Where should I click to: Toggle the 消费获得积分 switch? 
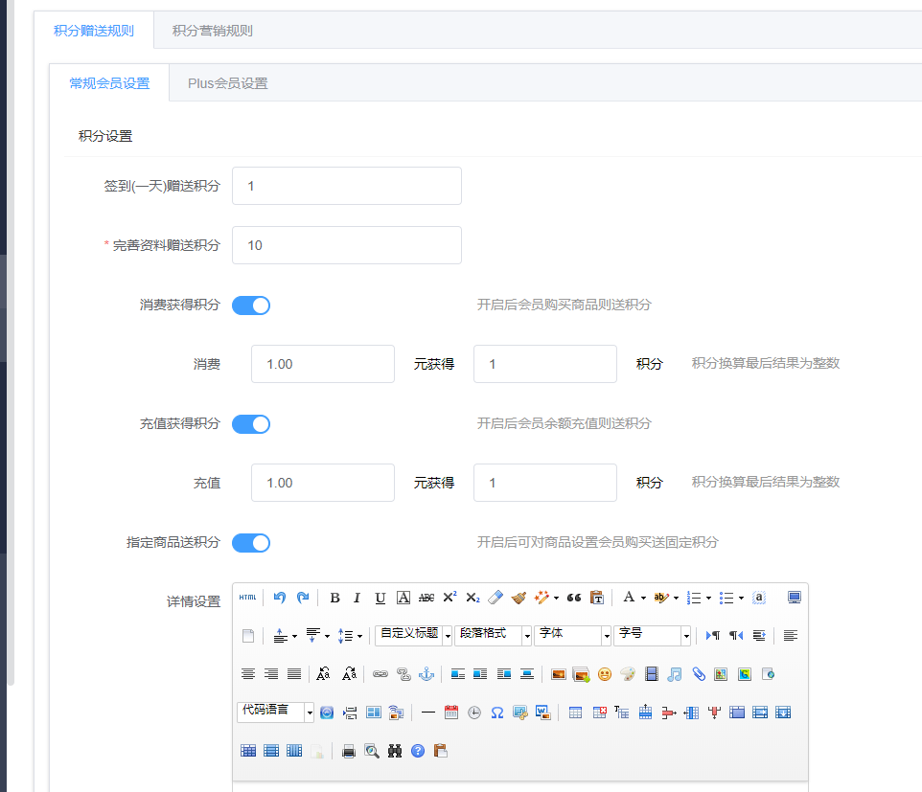click(251, 305)
